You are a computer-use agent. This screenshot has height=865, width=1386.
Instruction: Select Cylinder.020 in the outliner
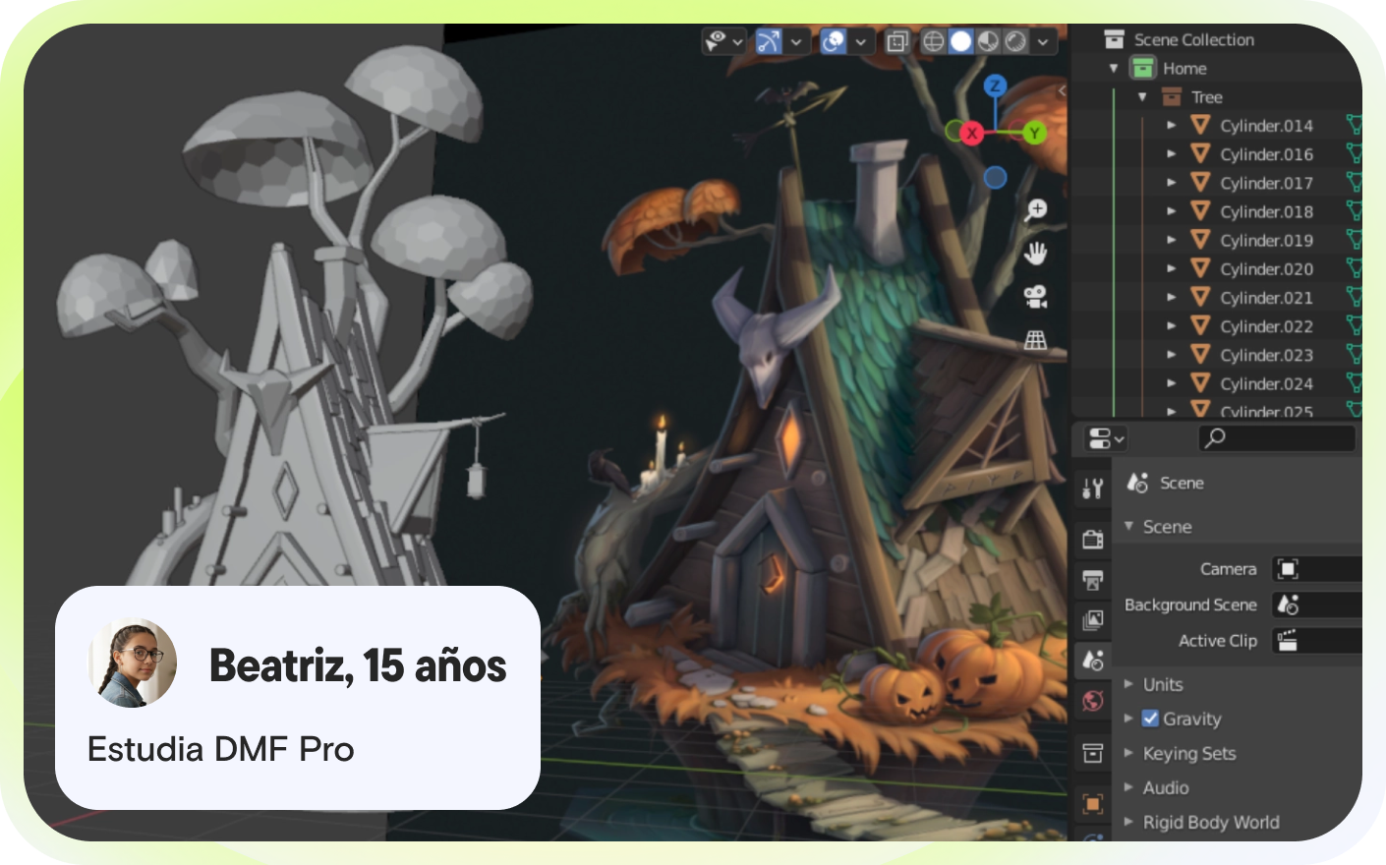click(1266, 269)
